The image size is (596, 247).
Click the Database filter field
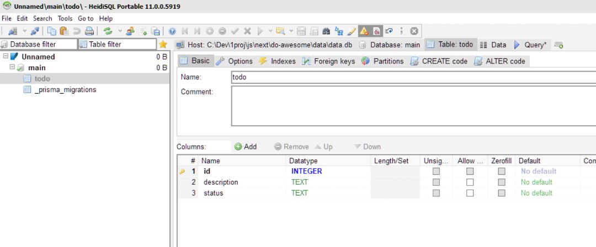[x=39, y=45]
